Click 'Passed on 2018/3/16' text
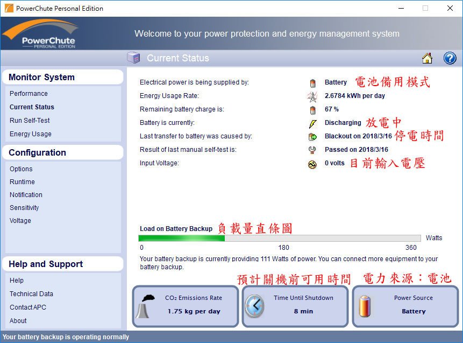Screen dimensions: 463x343 357,150
